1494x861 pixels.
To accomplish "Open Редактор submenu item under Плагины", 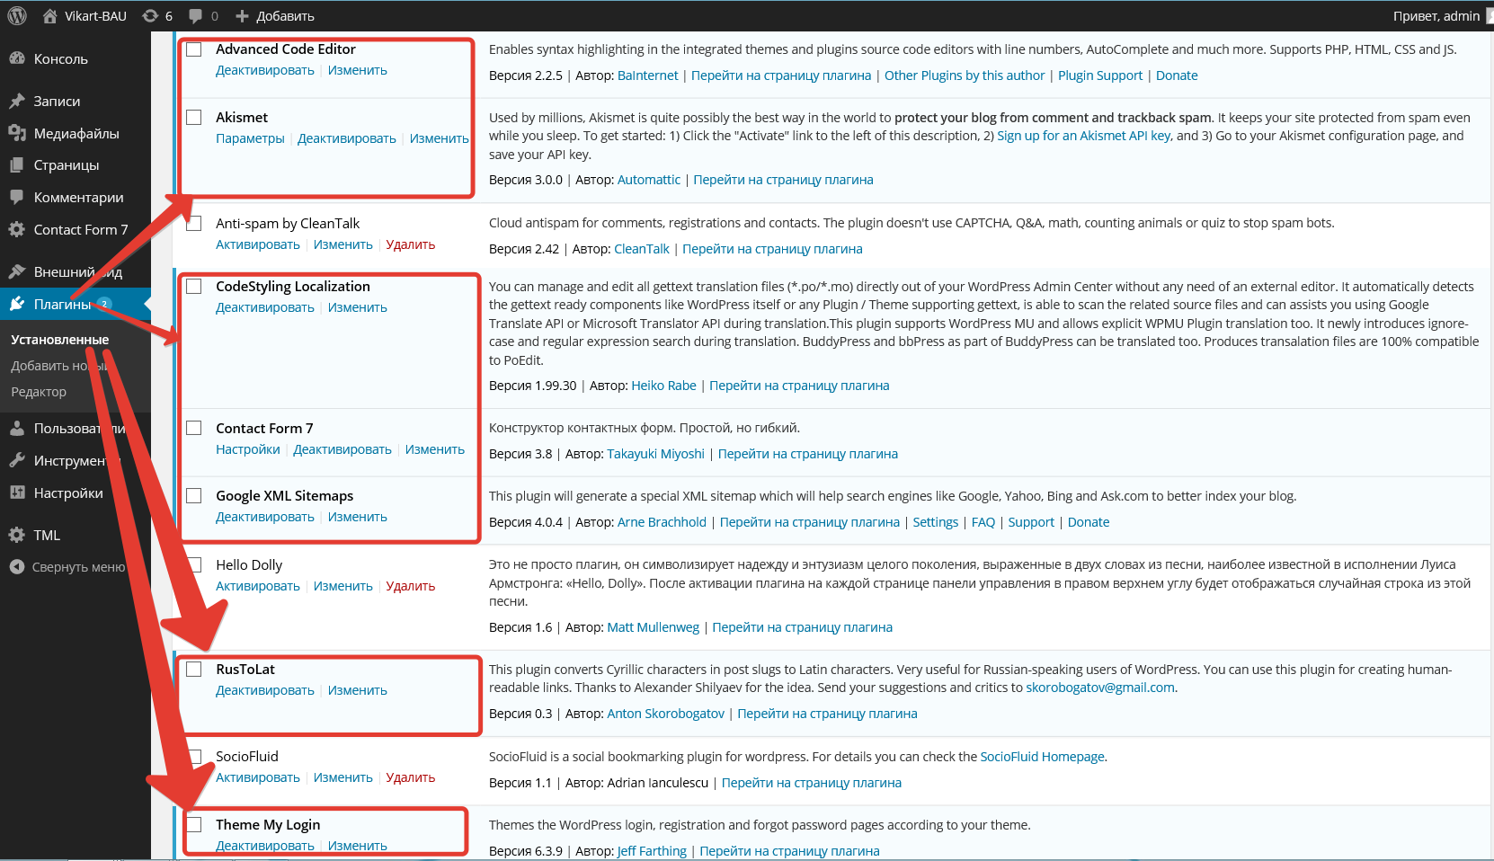I will click(39, 392).
